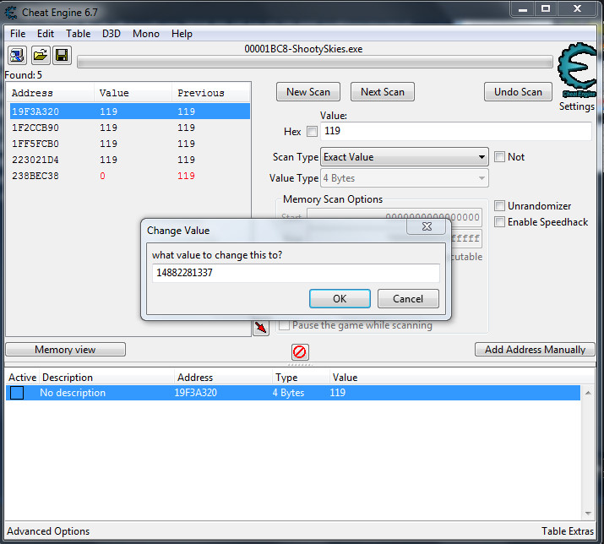Toggle Active box for 19F3A320 entry

pyautogui.click(x=17, y=393)
